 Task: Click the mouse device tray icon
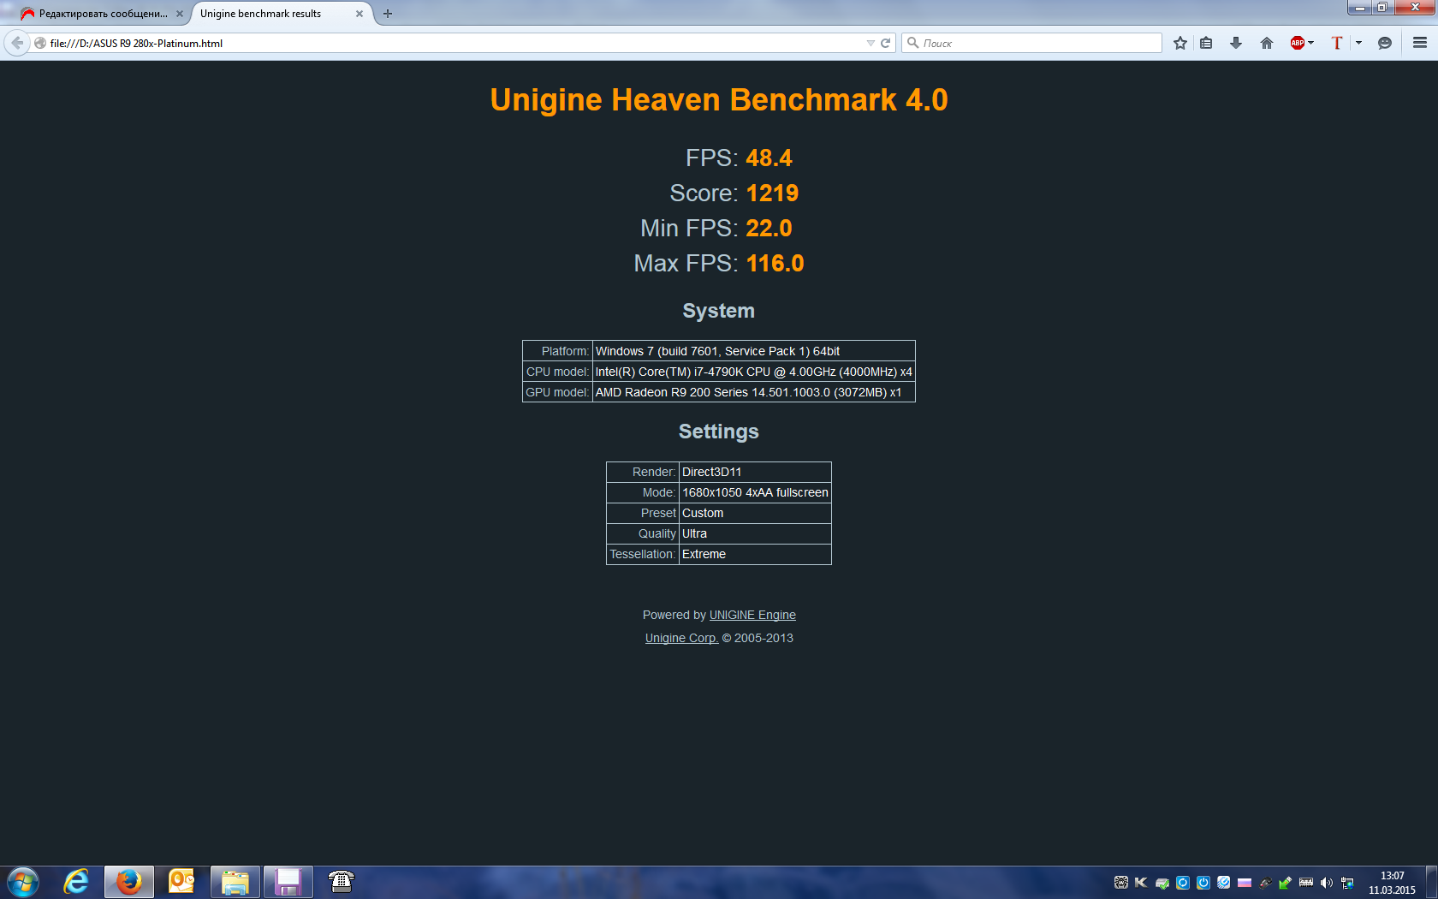click(1265, 883)
